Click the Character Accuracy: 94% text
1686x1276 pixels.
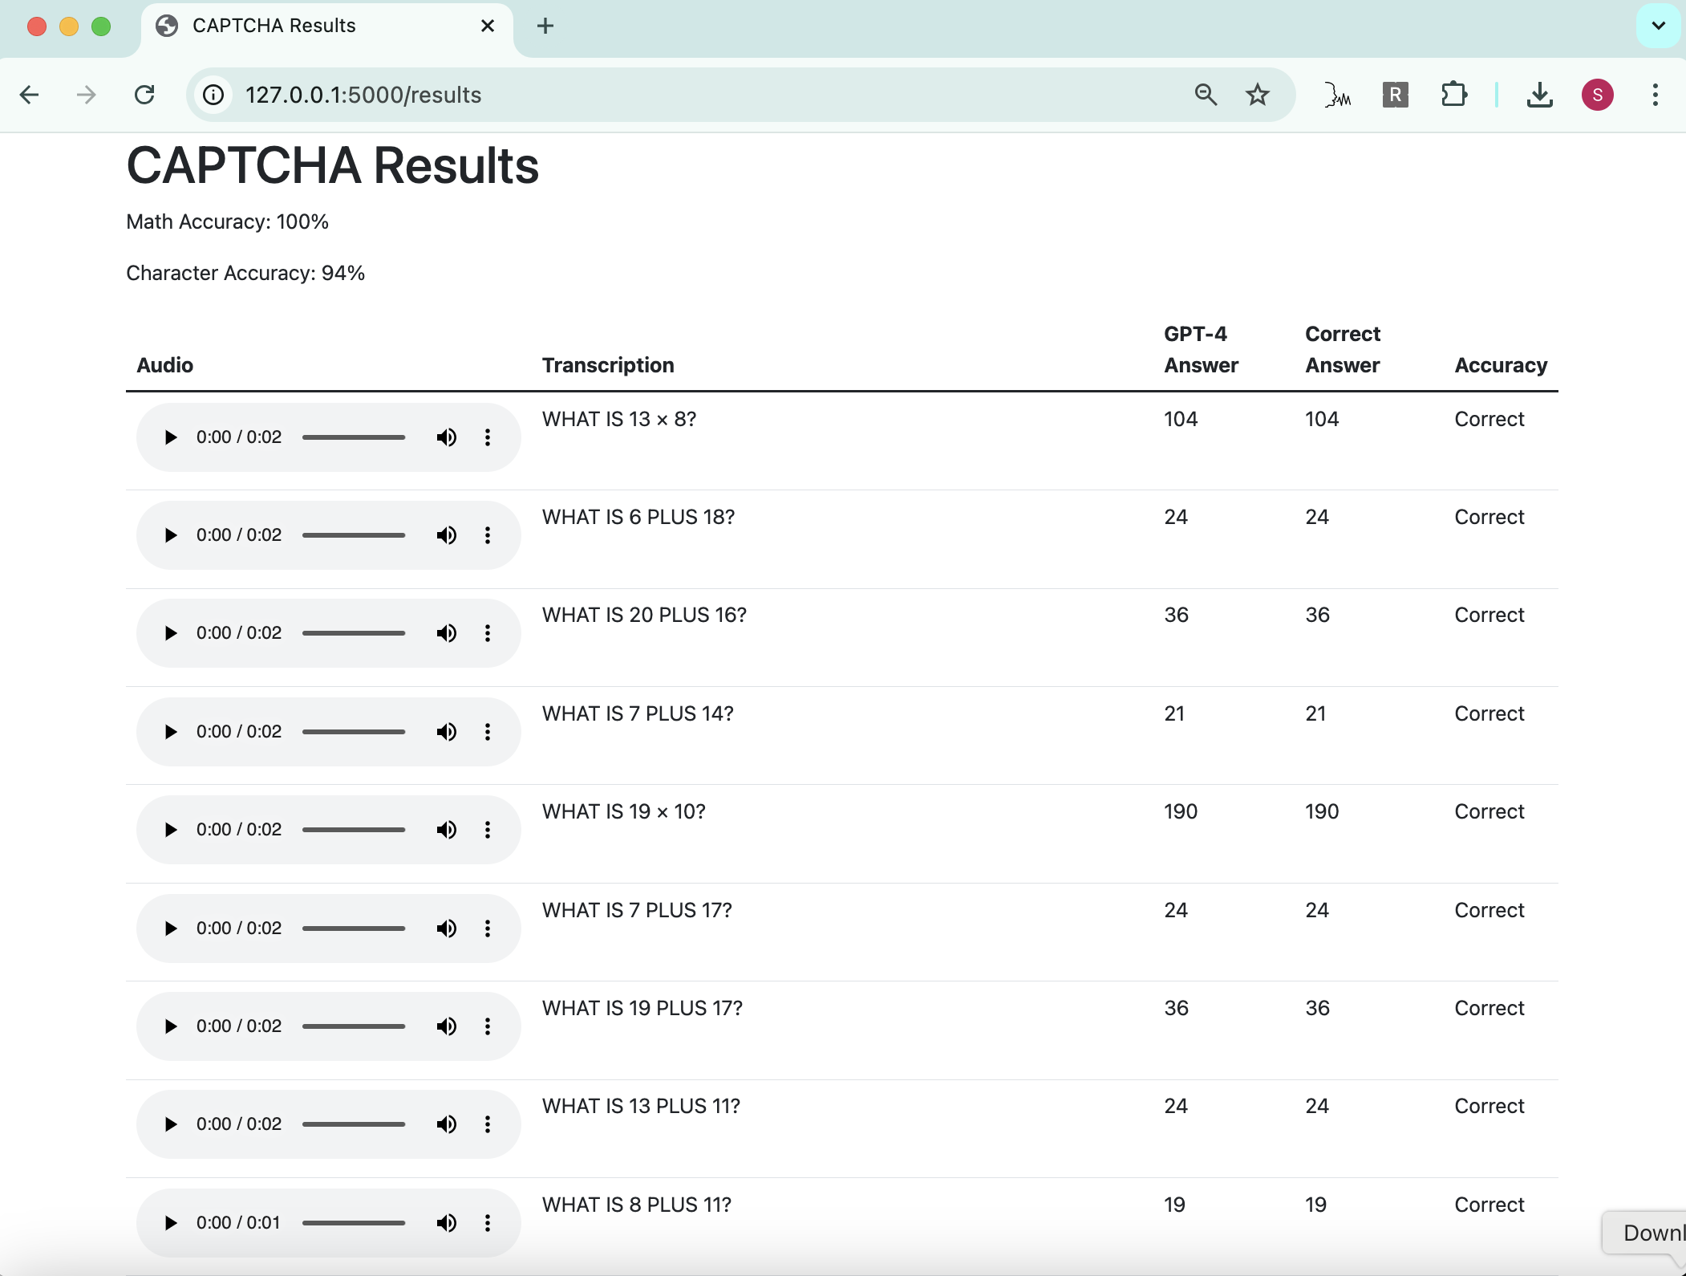[245, 273]
